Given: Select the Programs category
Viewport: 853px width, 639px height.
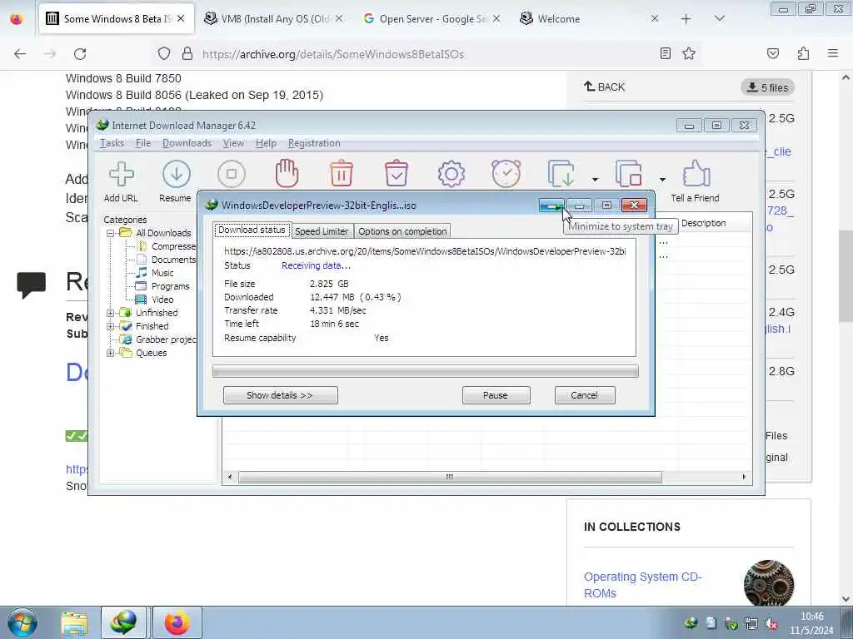Looking at the screenshot, I should coord(163,286).
